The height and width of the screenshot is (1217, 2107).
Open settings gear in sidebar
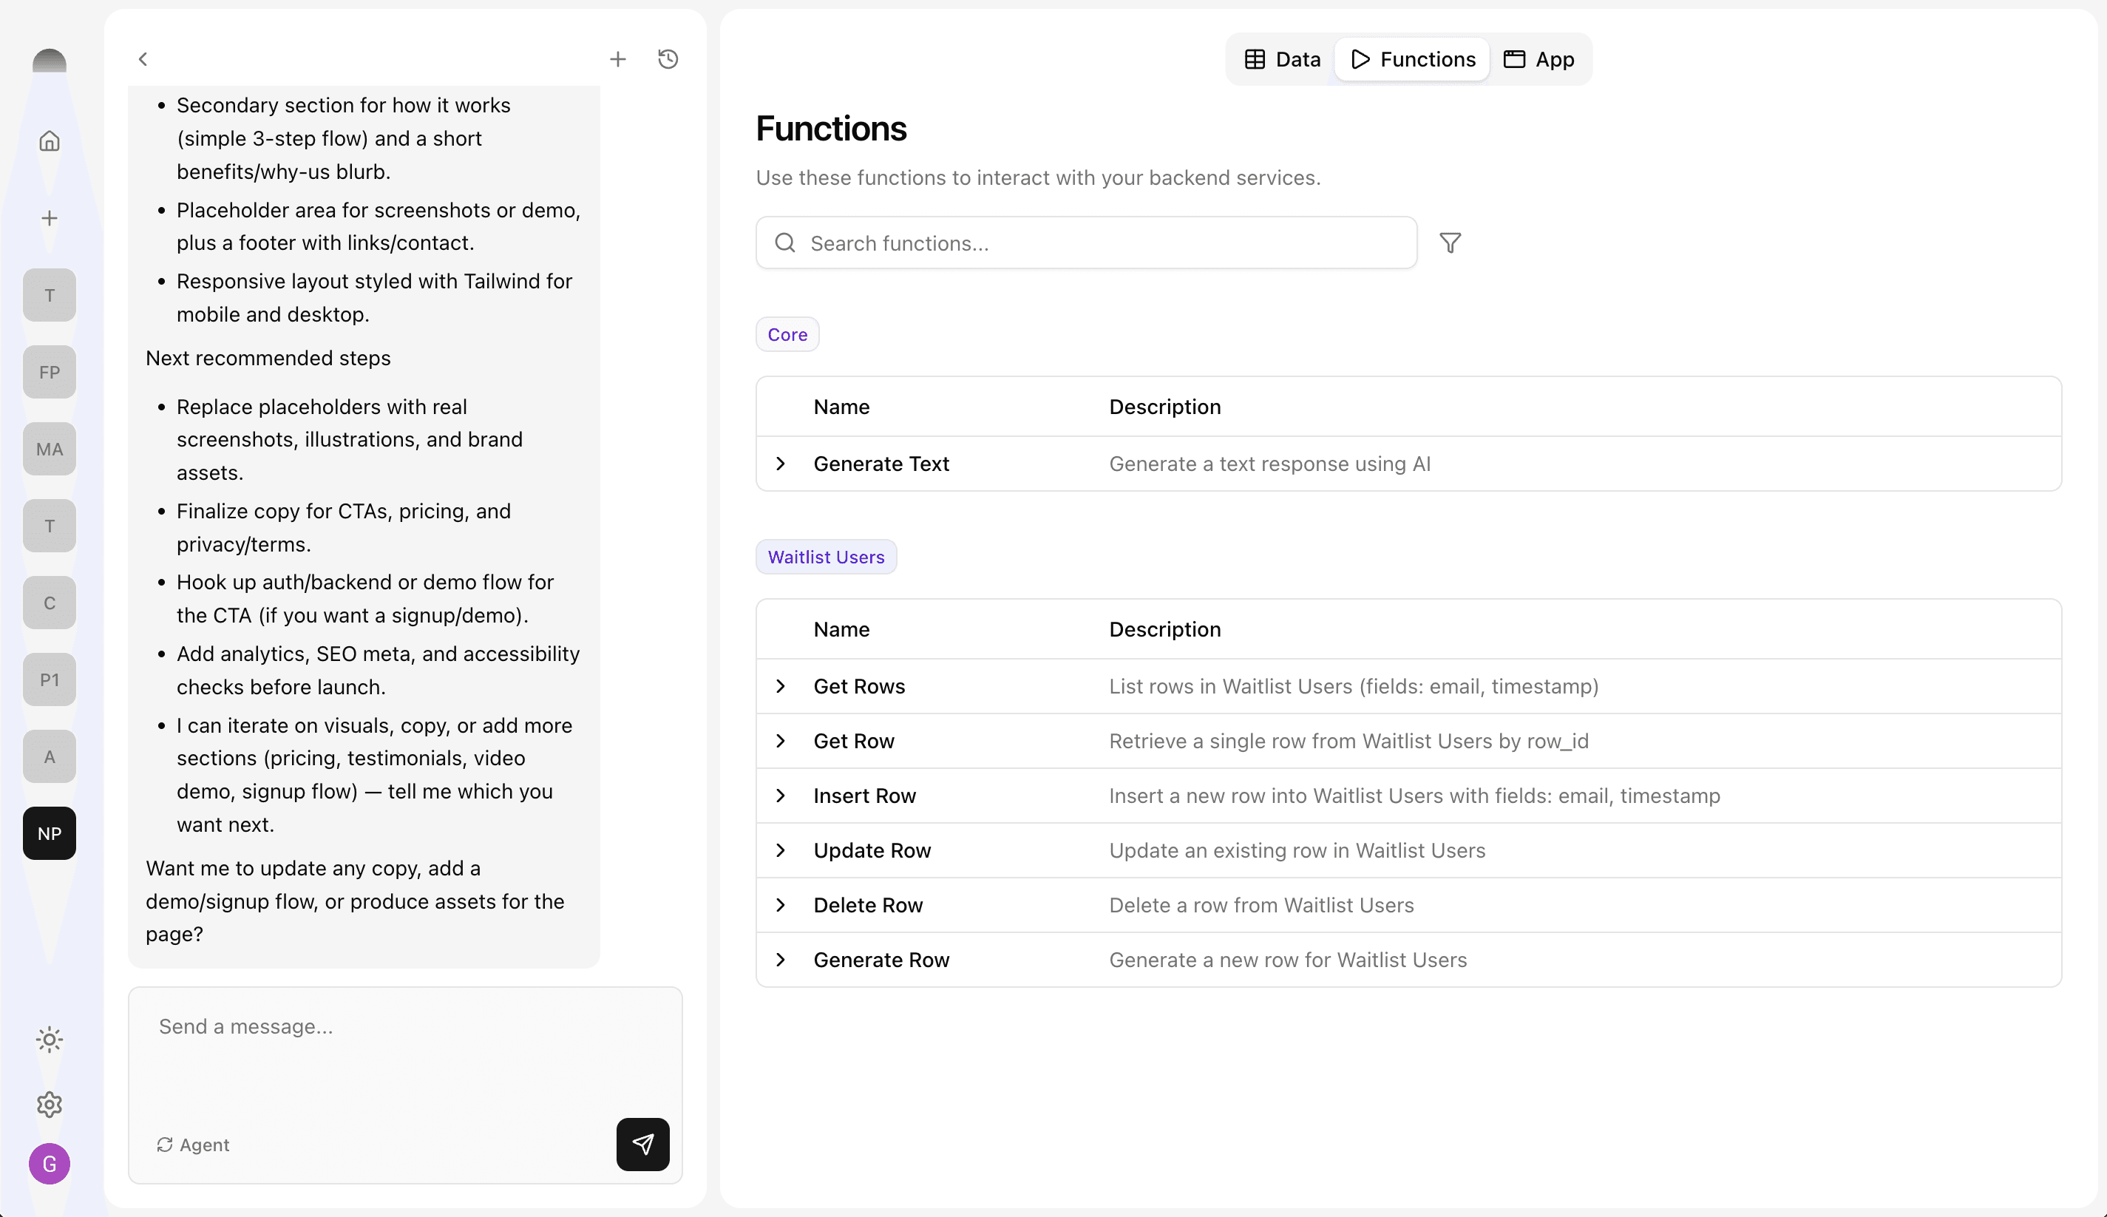(50, 1104)
